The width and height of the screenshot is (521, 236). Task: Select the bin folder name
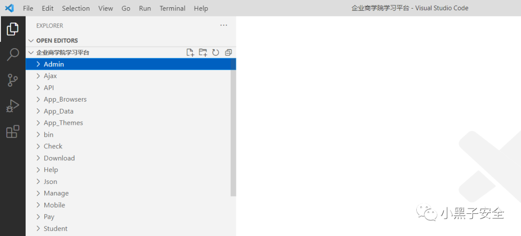49,134
